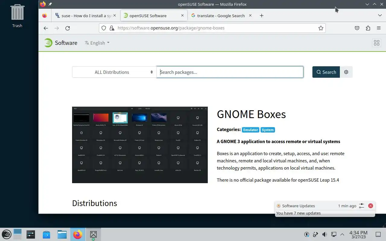Image resolution: width=386 pixels, height=241 pixels.
Task: Open a new browser tab
Action: point(261,16)
